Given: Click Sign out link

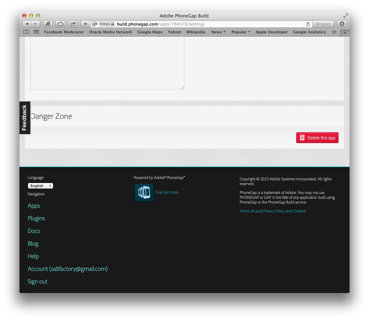Looking at the screenshot, I should point(37,281).
